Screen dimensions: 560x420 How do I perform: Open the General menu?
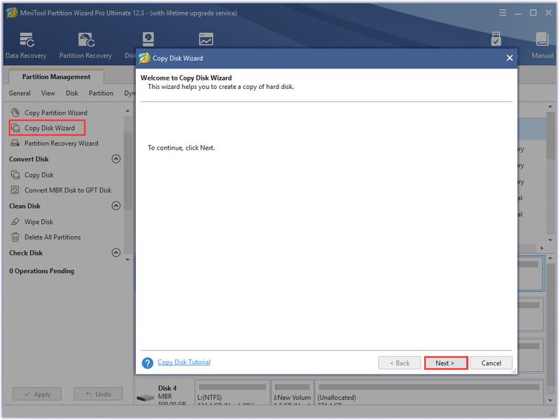pyautogui.click(x=20, y=93)
